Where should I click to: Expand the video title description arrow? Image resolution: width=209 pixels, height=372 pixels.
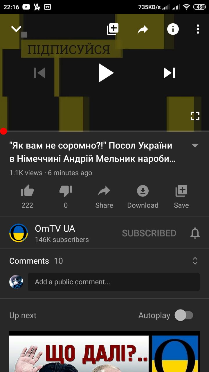pos(195,146)
